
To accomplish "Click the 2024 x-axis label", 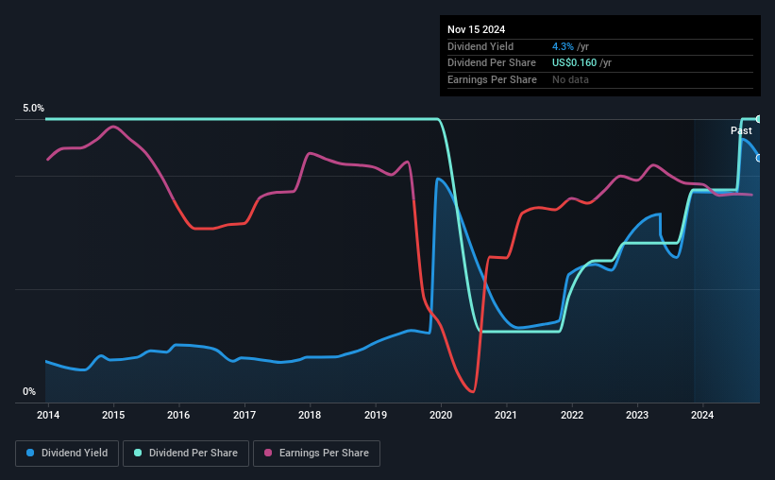I will click(x=702, y=415).
